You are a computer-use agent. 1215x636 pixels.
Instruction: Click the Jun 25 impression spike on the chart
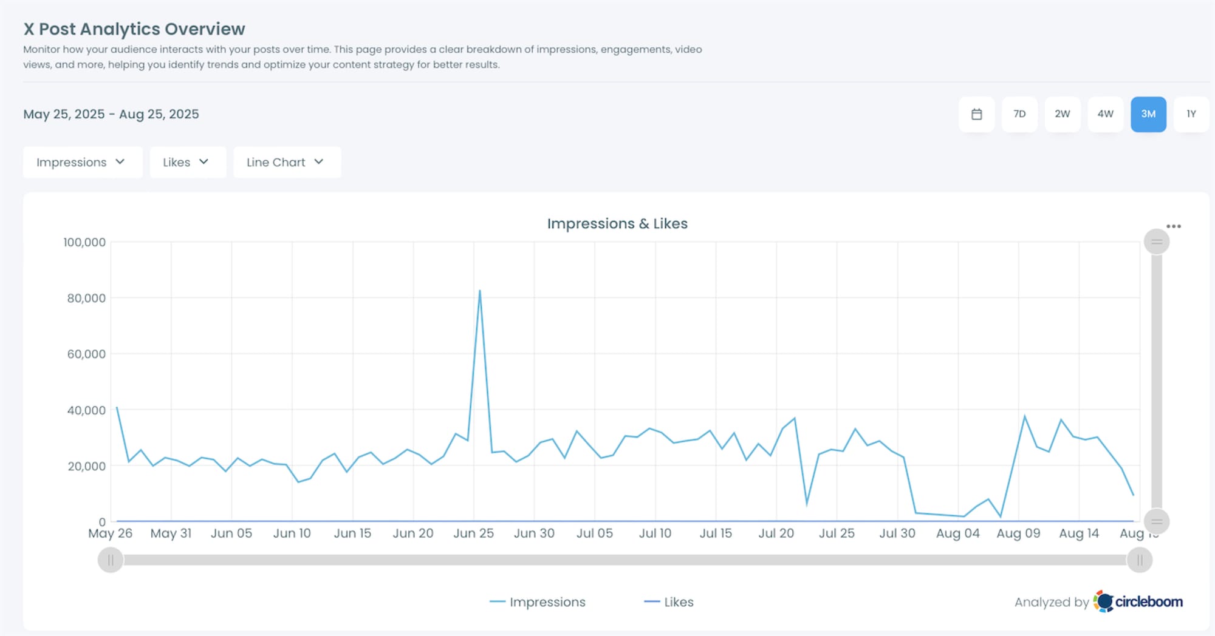[x=479, y=291]
